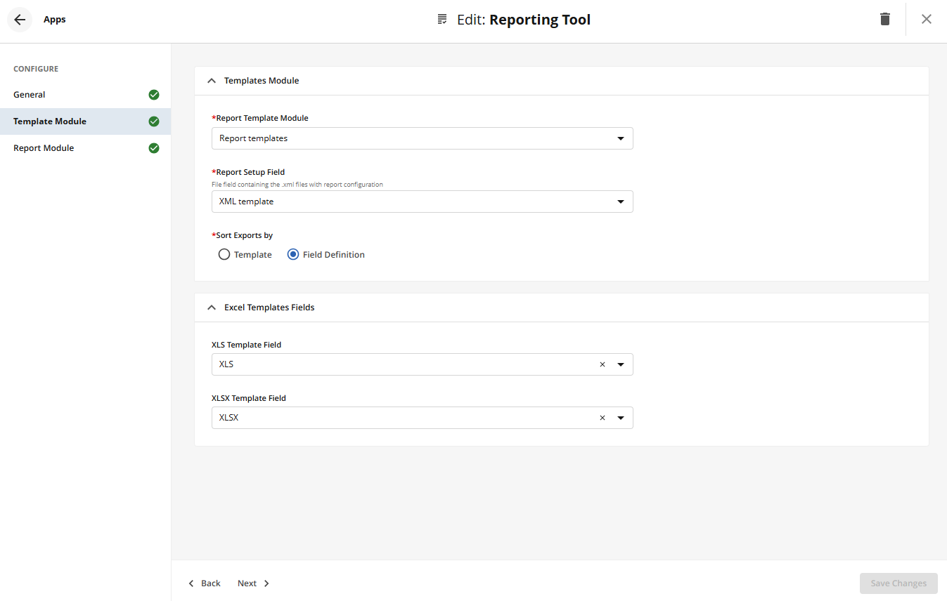The image size is (947, 601).
Task: Click green checkmark next to Report Module
Action: [x=154, y=148]
